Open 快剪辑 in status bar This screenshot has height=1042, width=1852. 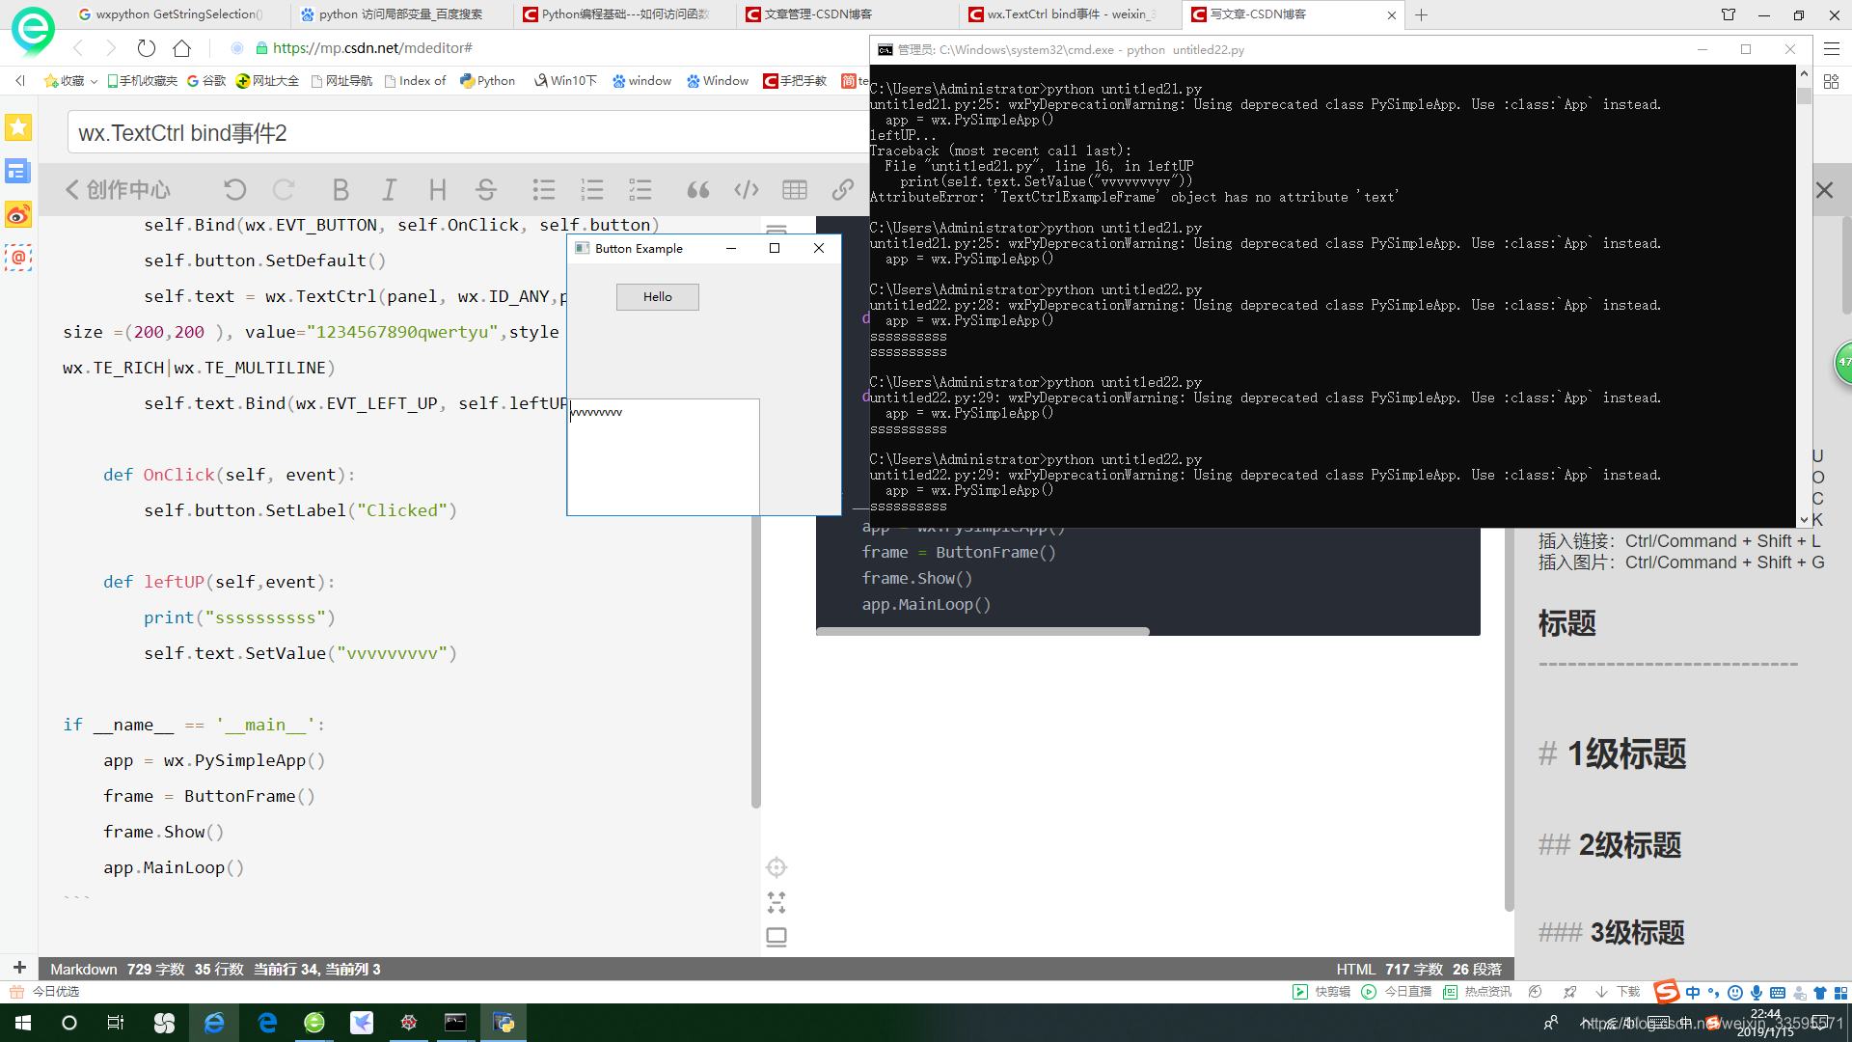(1321, 992)
